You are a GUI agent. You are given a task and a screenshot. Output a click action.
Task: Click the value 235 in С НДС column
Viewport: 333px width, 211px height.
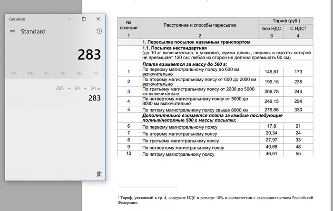point(298,81)
